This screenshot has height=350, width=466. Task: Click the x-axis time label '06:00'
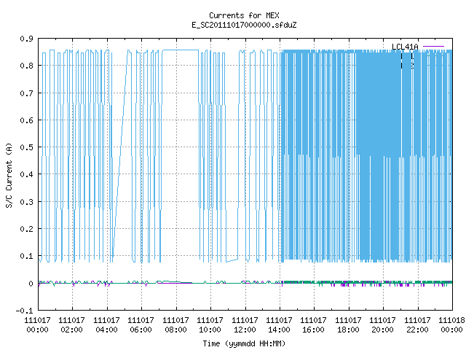141,330
